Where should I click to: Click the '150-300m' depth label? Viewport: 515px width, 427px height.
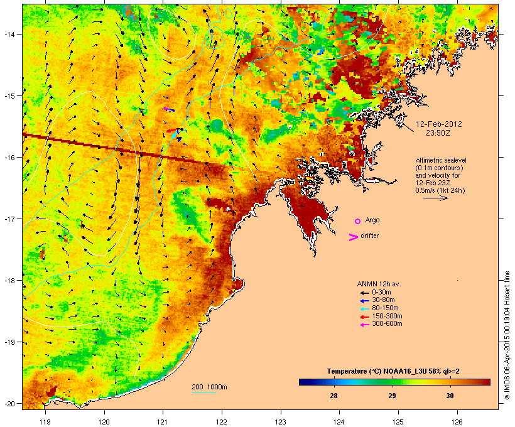(387, 316)
